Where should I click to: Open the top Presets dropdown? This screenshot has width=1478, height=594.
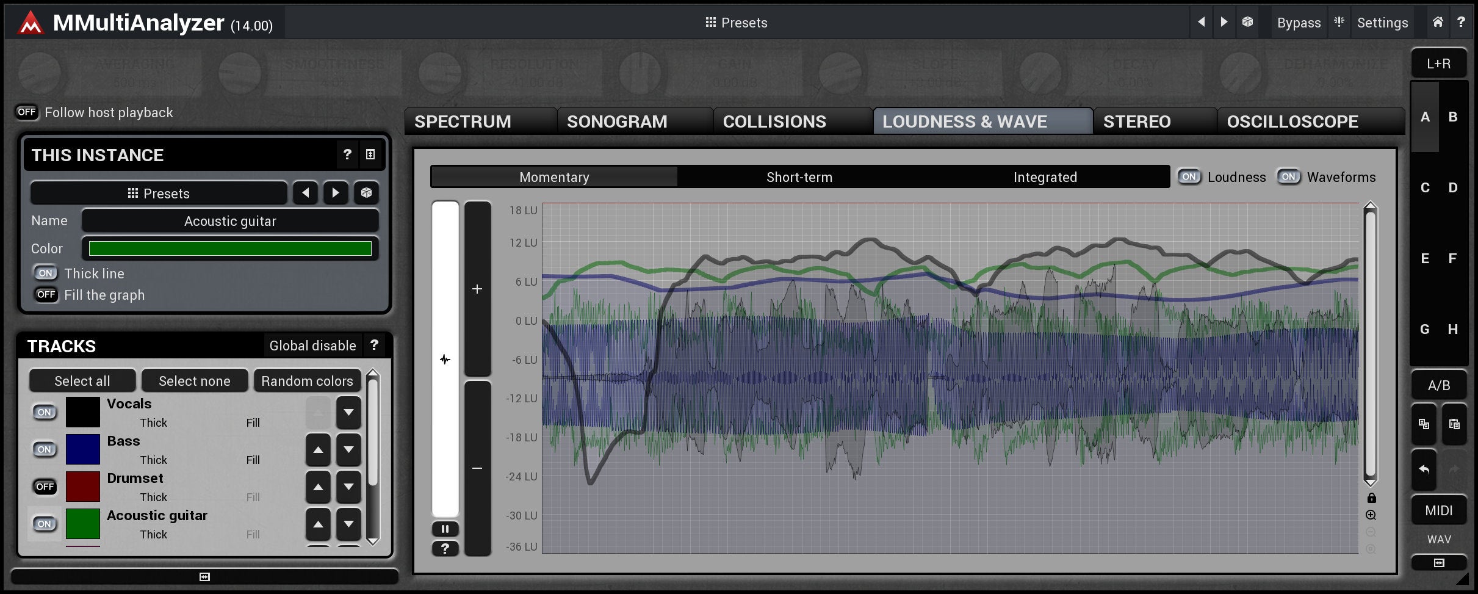point(736,23)
